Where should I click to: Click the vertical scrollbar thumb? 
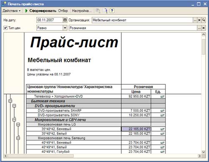(204, 47)
